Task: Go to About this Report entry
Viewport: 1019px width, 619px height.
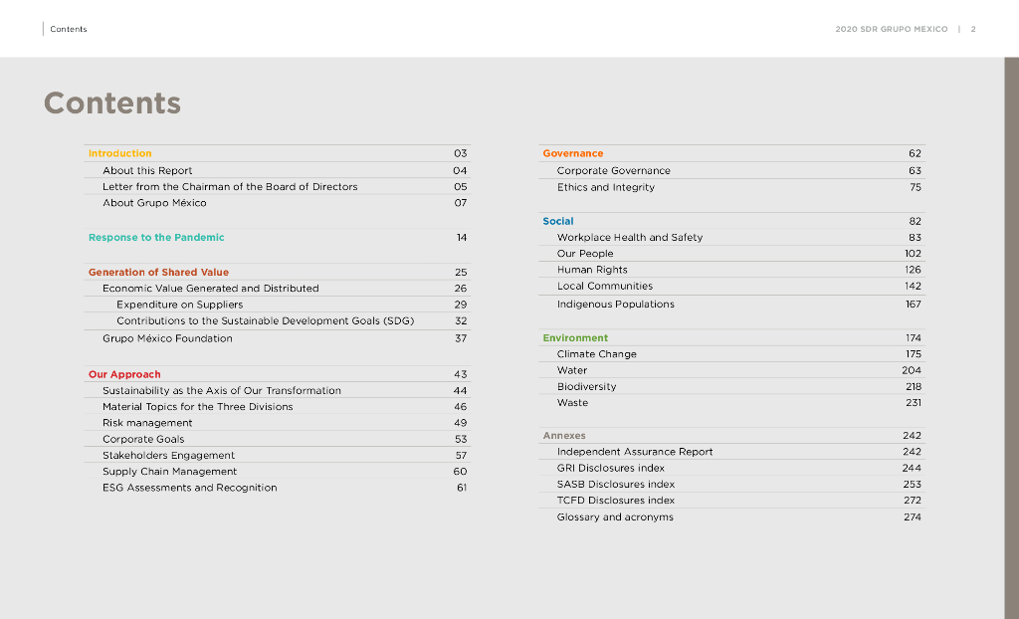Action: [147, 170]
